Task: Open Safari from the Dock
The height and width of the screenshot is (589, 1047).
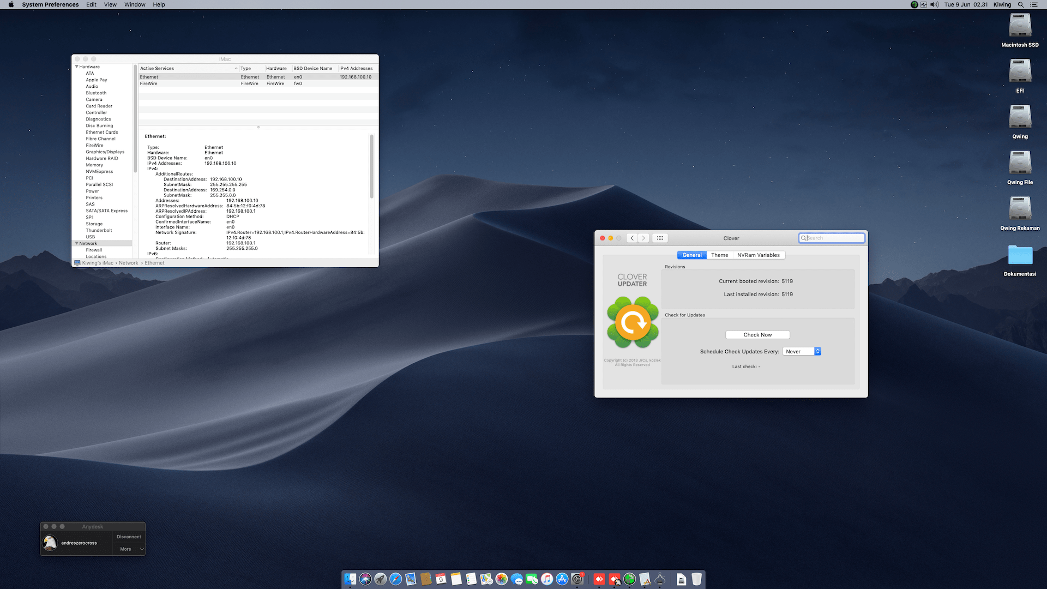Action: 396,579
